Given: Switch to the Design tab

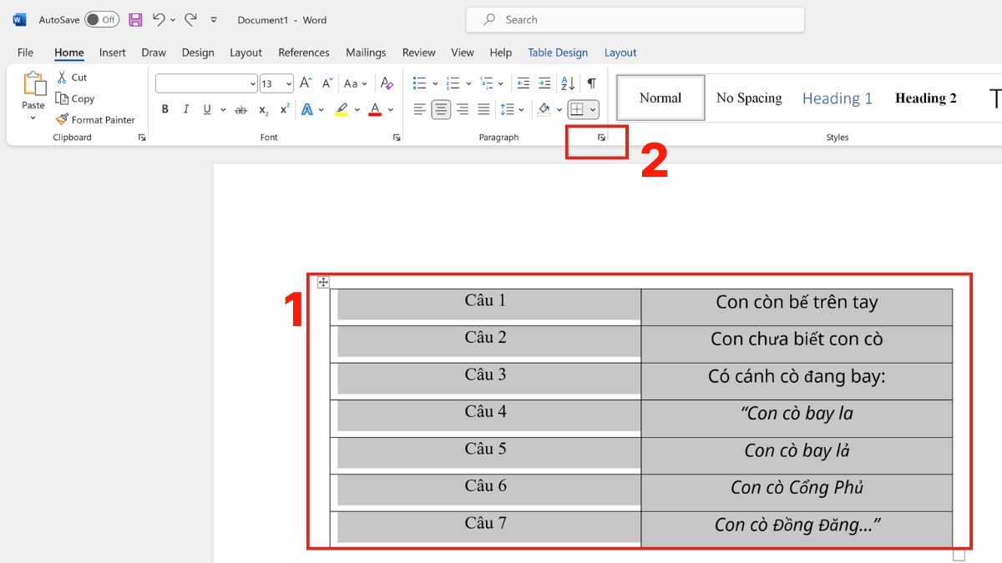Looking at the screenshot, I should [198, 53].
